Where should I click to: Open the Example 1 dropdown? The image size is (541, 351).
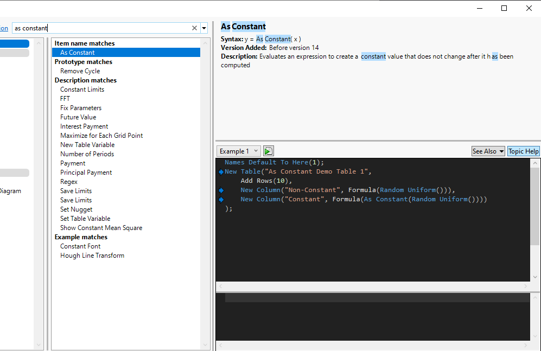click(239, 151)
